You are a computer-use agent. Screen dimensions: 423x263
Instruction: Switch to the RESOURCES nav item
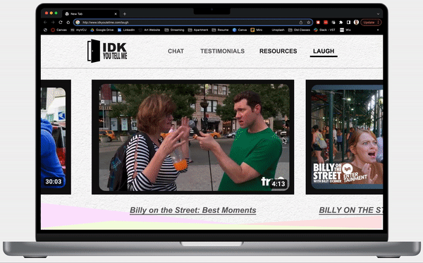[x=278, y=51]
